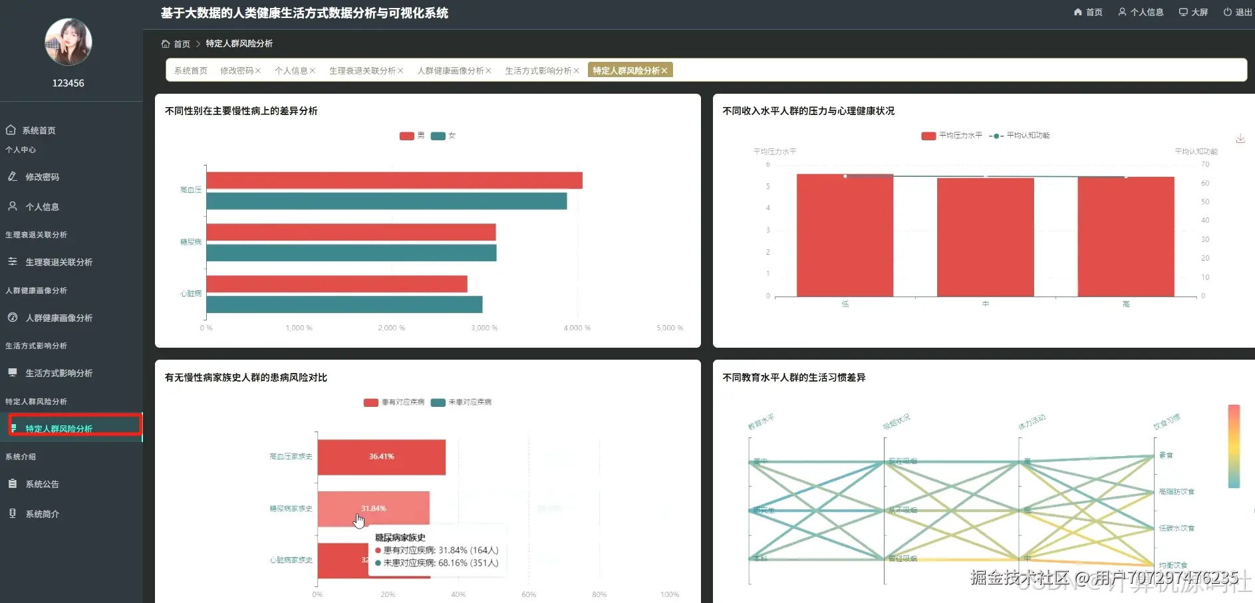Image resolution: width=1255 pixels, height=603 pixels.
Task: Click the circle icon beside 人群健康画像分析
Action: click(x=12, y=317)
